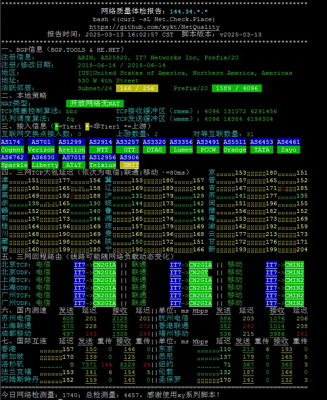
Task: Click the bbr congestion algorithm value
Action: click(x=71, y=111)
